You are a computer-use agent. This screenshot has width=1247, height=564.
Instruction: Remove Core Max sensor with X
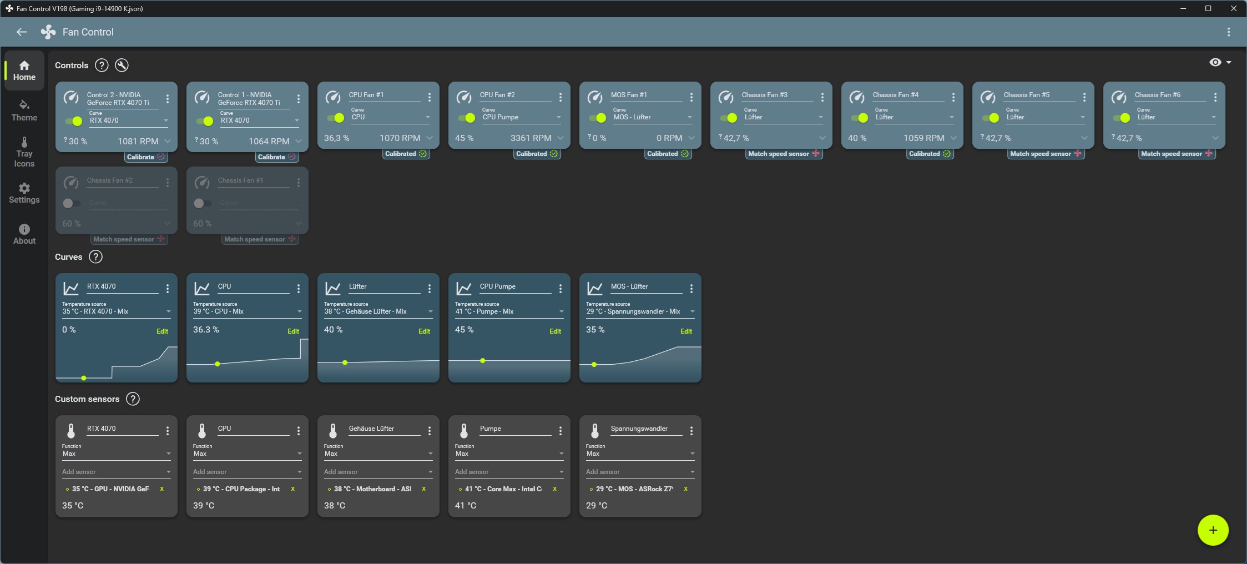[555, 489]
